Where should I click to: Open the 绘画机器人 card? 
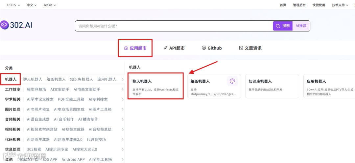(x=214, y=86)
